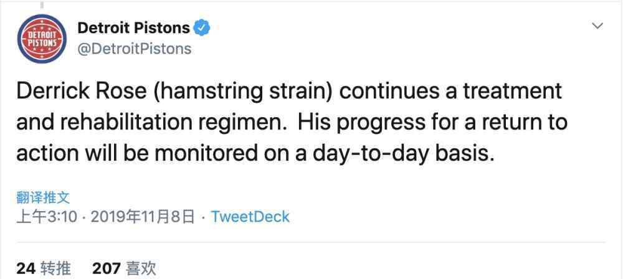Open the Detroit Pistons display name
The image size is (623, 279).
pos(134,28)
